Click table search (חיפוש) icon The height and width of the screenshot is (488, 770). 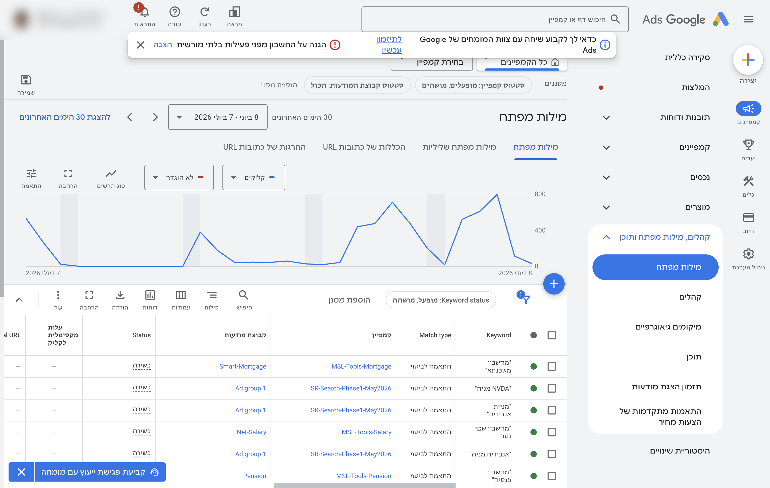click(244, 295)
